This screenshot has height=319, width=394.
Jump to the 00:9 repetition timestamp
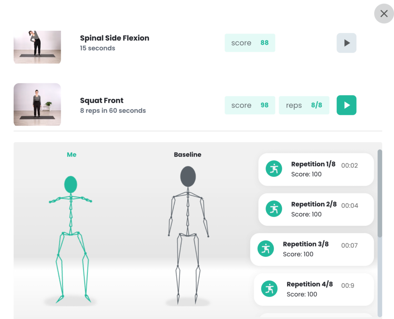pos(347,285)
